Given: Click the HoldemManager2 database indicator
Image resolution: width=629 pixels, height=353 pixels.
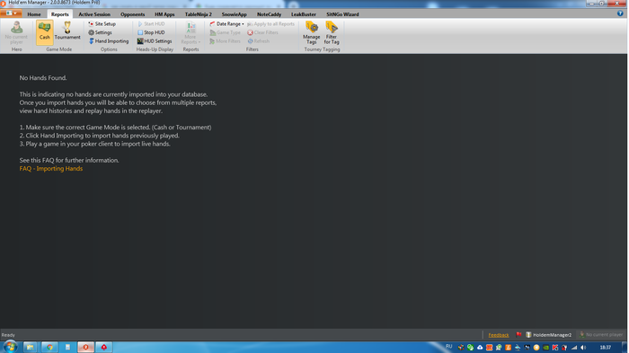Looking at the screenshot, I should [548, 334].
